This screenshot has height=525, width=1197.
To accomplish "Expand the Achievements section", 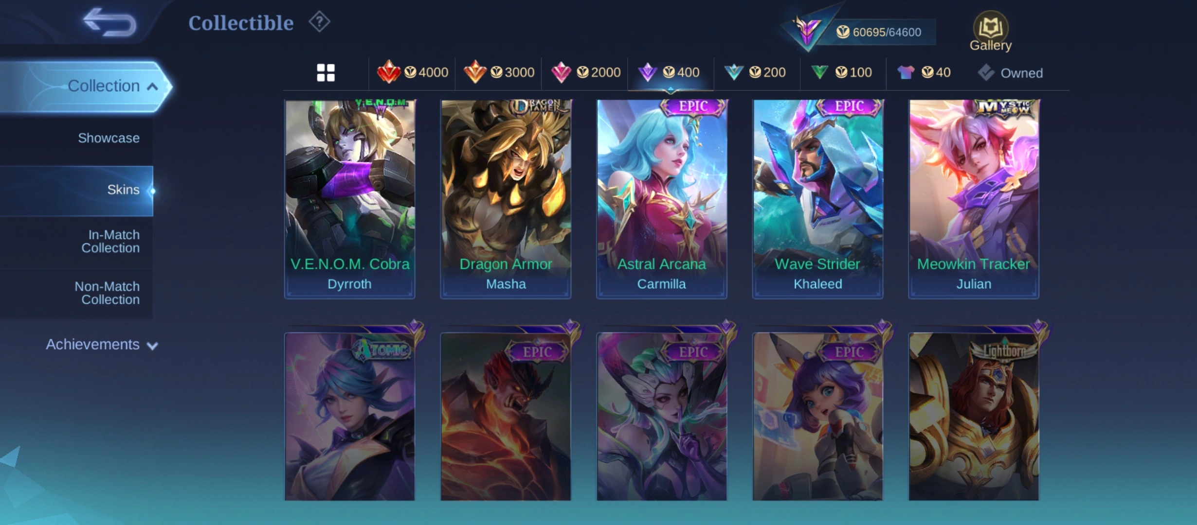I will tap(102, 345).
